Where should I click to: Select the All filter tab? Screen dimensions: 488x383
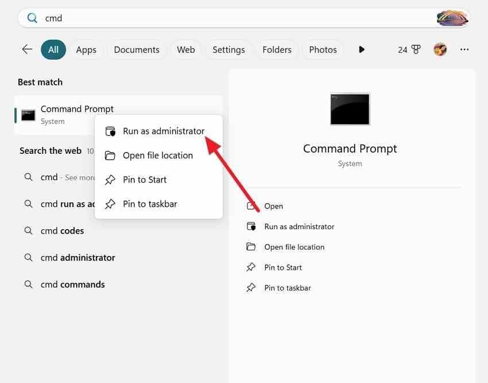[53, 49]
